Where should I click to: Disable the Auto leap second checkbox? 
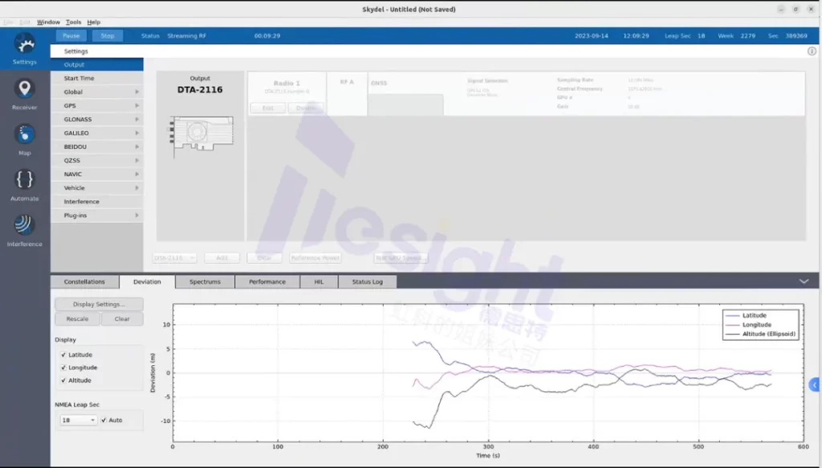coord(104,420)
